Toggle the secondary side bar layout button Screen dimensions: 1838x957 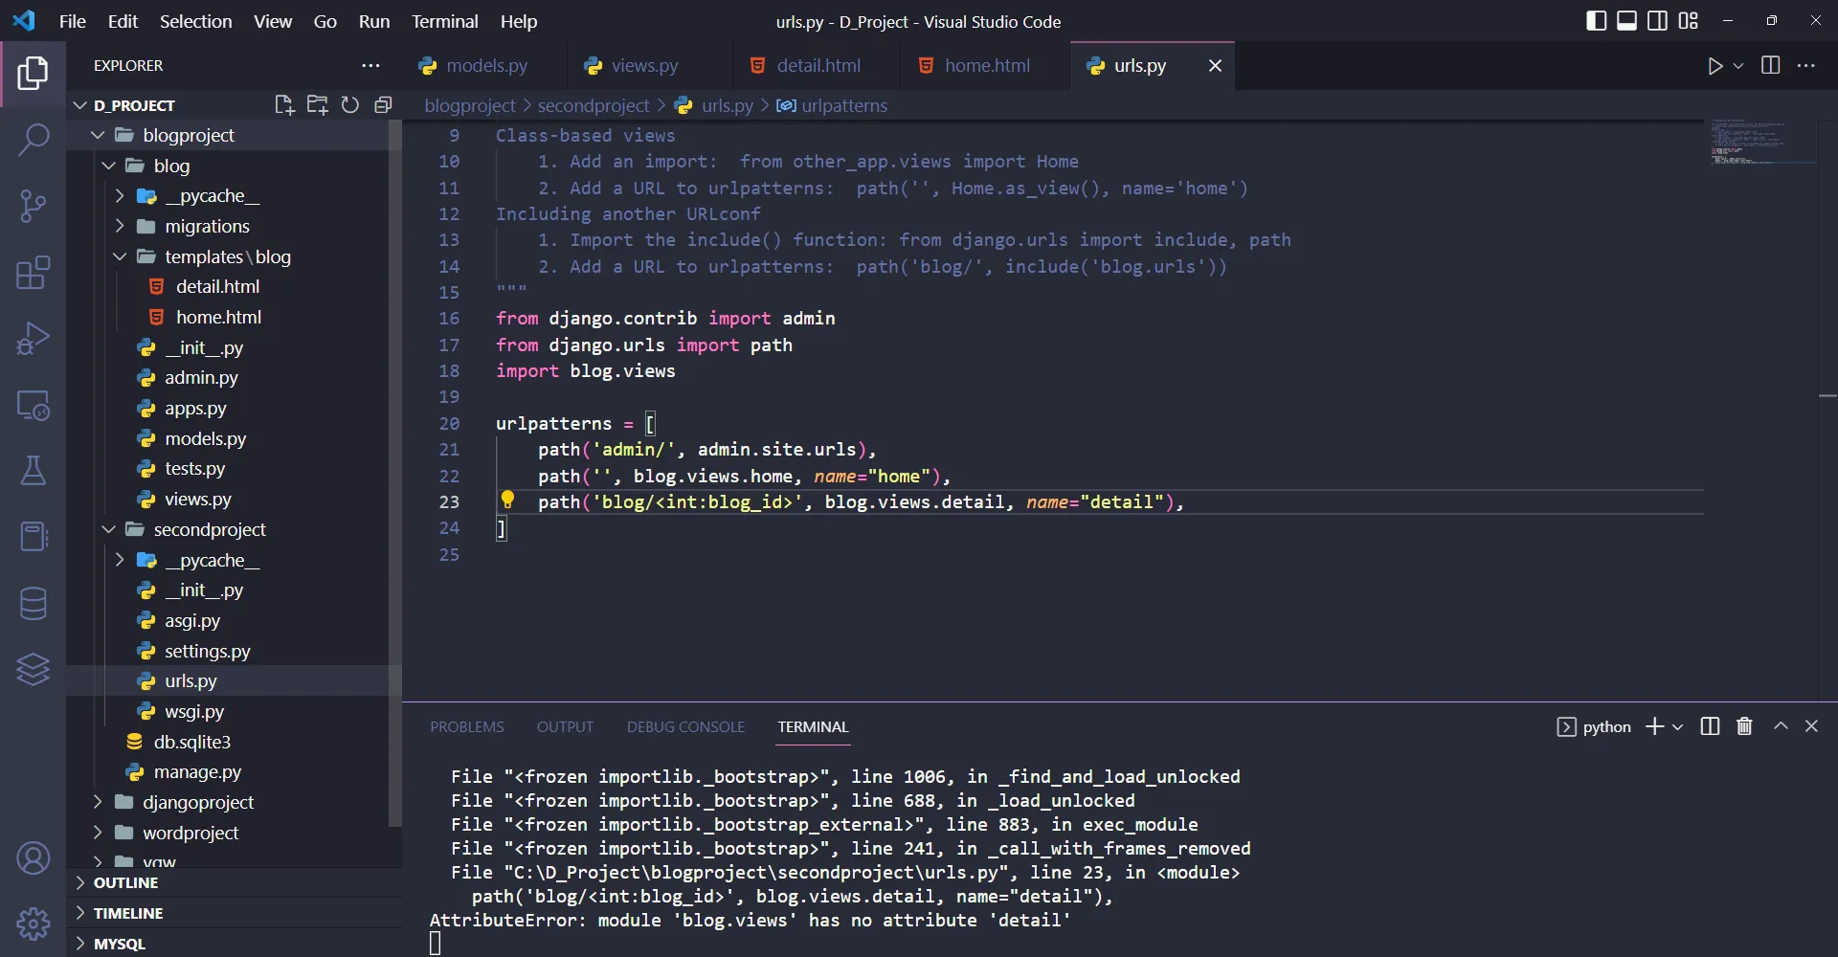pyautogui.click(x=1657, y=21)
